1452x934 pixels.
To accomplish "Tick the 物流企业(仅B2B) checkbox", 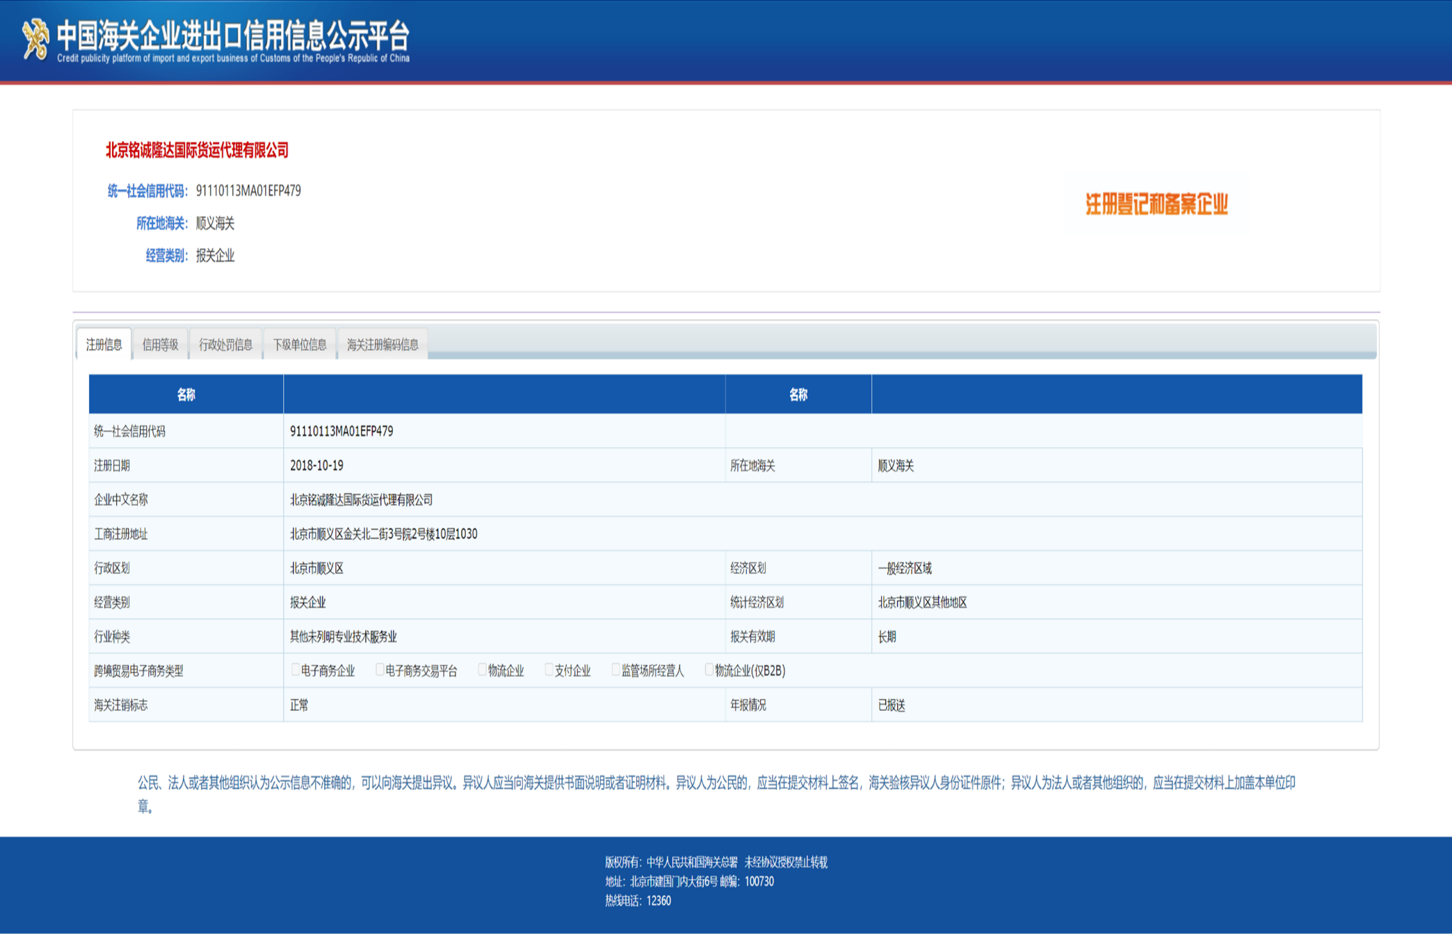I will point(709,669).
